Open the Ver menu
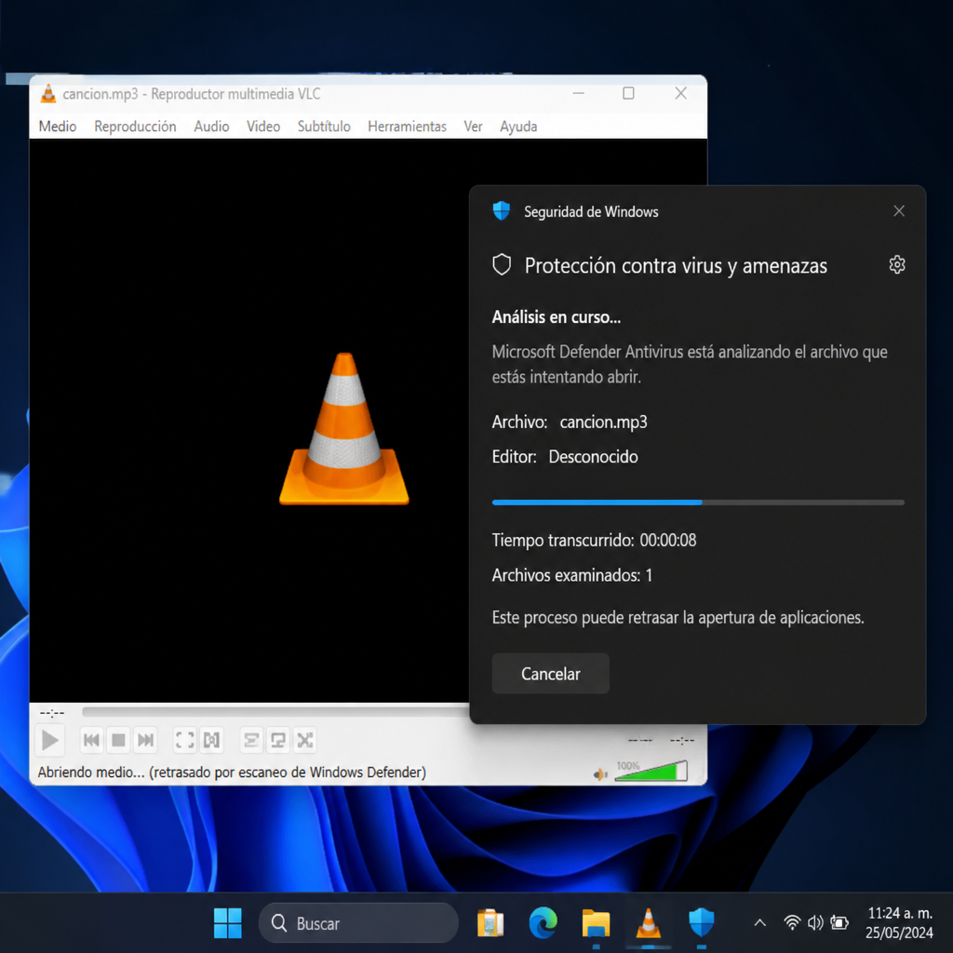Screen dimensions: 953x953 [473, 127]
